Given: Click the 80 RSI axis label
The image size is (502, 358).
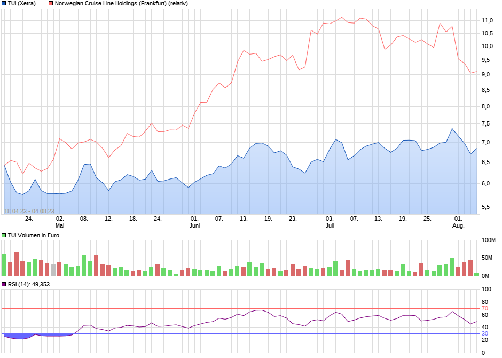Looking at the screenshot, I should (x=485, y=302).
